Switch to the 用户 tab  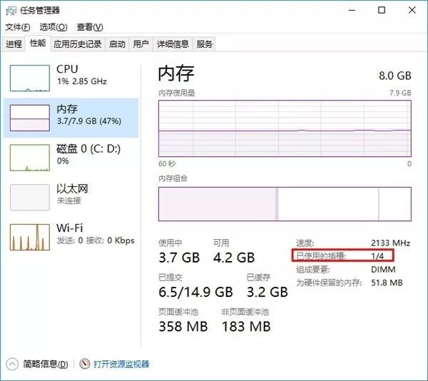(141, 44)
